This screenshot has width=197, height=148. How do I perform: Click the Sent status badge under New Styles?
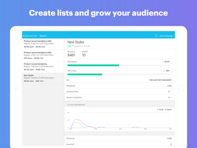70,46
